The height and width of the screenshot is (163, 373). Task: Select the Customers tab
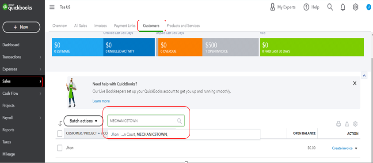[x=151, y=26]
